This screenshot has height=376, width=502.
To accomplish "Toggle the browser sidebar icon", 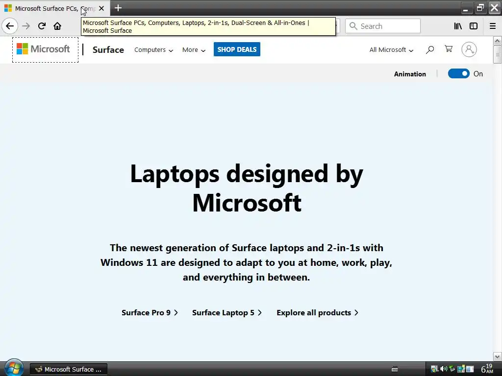I will coord(474,26).
